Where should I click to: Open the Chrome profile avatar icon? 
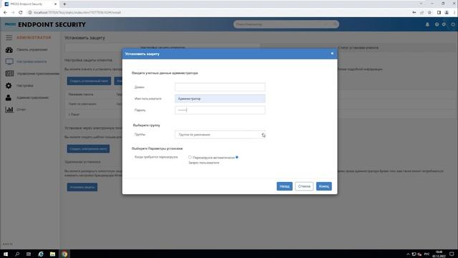pos(447,13)
